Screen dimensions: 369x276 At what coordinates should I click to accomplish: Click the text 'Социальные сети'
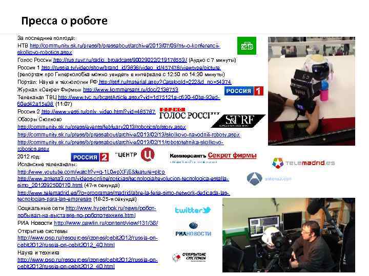pyautogui.click(x=40, y=208)
